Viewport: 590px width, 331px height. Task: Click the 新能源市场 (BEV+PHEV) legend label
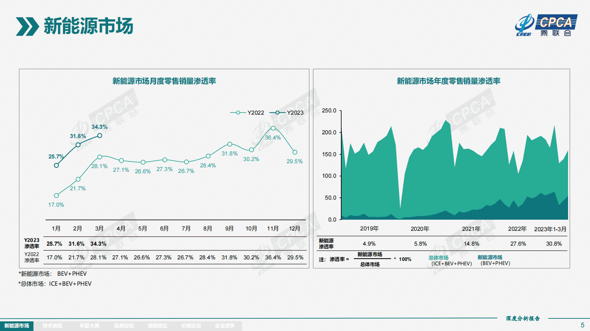tap(490, 258)
